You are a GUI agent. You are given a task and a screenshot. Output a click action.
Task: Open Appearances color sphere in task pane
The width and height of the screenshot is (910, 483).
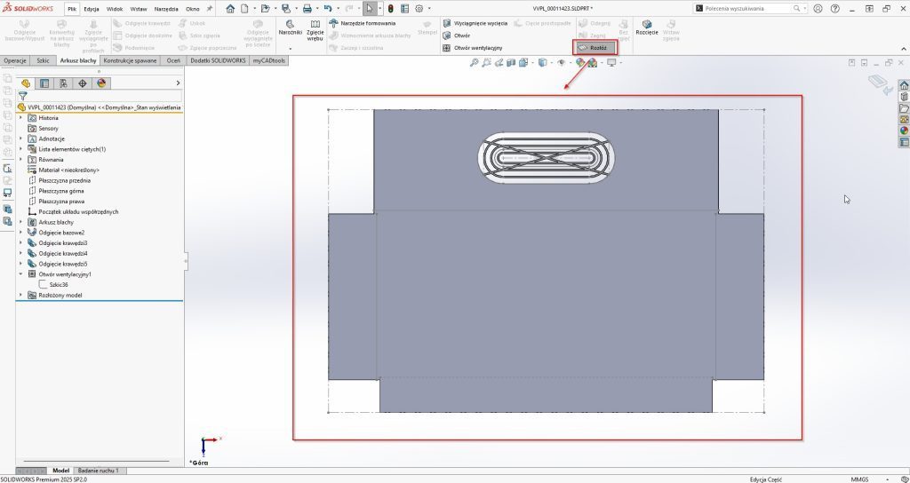(904, 131)
